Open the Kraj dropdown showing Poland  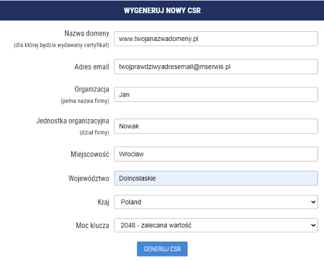click(216, 202)
